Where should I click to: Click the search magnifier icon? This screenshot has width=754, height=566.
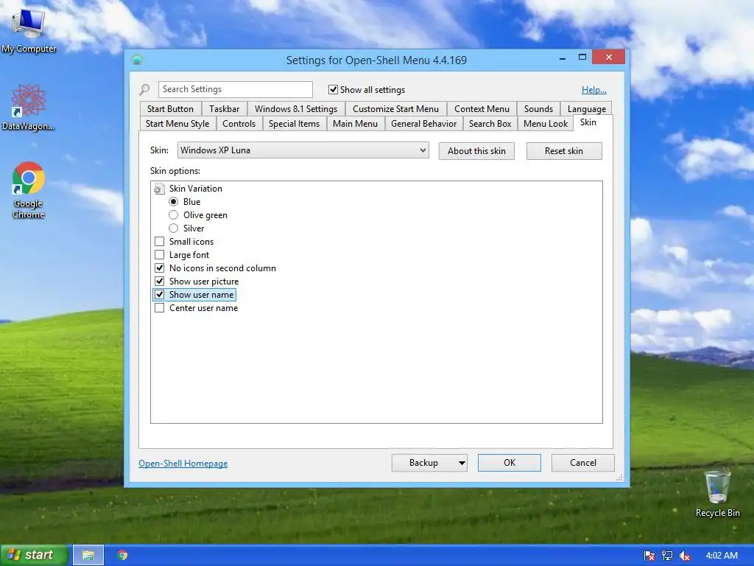coord(145,89)
